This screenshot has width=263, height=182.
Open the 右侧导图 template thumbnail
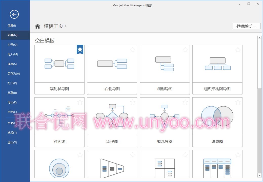click(x=112, y=64)
